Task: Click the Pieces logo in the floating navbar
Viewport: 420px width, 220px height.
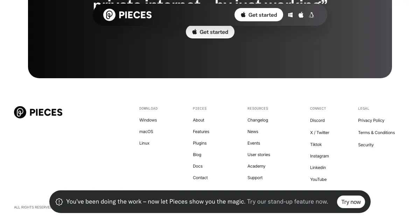Action: click(127, 15)
